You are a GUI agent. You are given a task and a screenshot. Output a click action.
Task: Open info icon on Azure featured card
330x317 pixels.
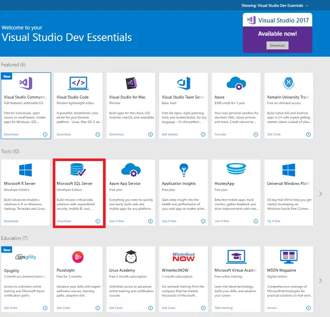(x=256, y=135)
